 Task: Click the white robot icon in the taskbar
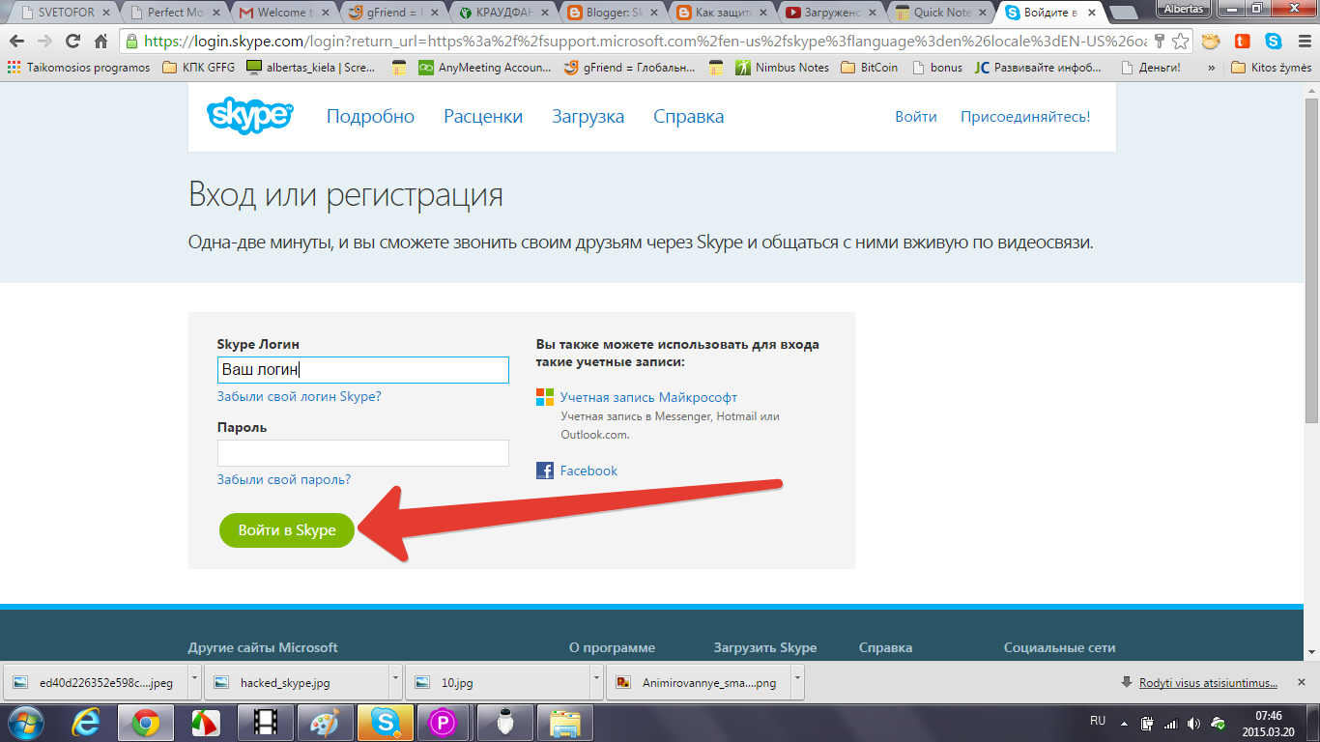coord(503,722)
